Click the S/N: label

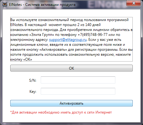33,80
